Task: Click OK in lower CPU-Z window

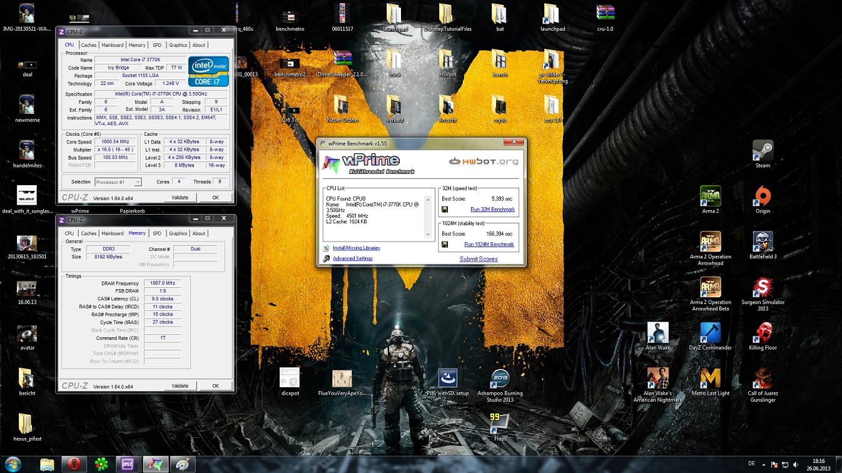Action: 215,386
